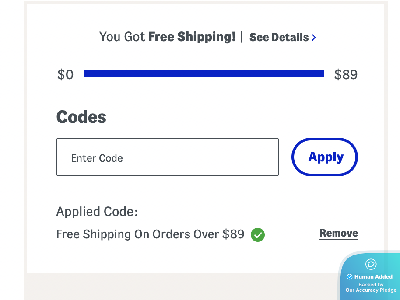
Task: Click the $89 label on the progress bar
Action: point(346,74)
